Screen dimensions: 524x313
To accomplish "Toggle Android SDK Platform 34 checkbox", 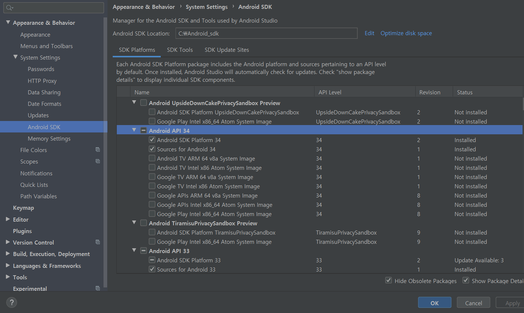I will click(x=152, y=139).
